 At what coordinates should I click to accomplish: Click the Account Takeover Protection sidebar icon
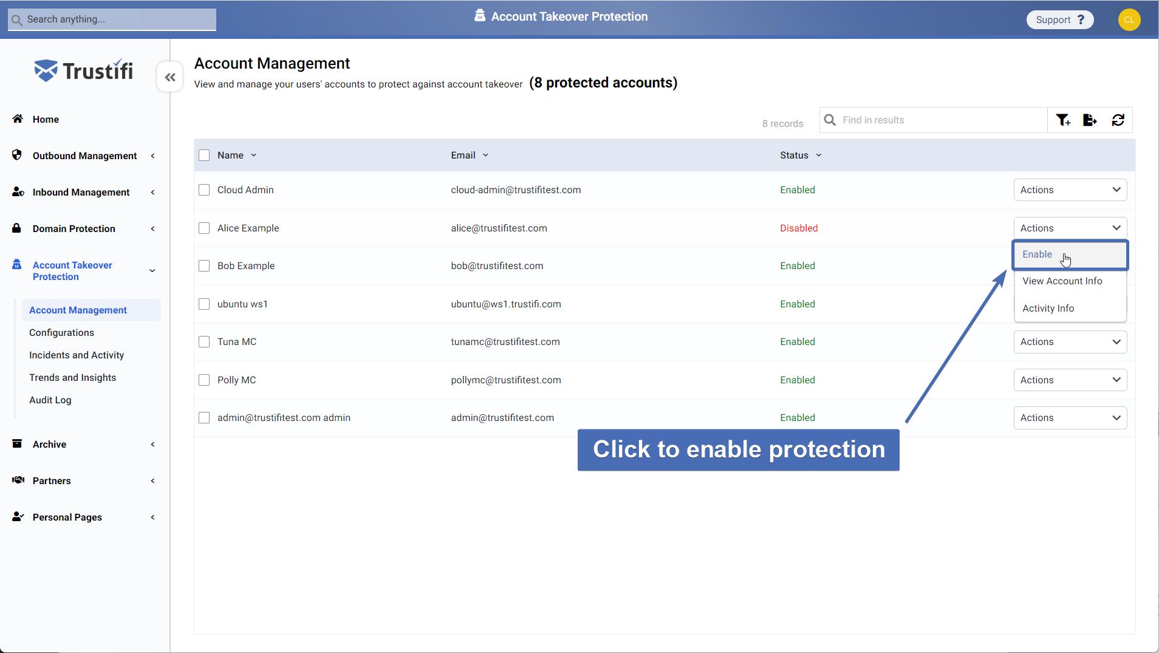(x=17, y=264)
